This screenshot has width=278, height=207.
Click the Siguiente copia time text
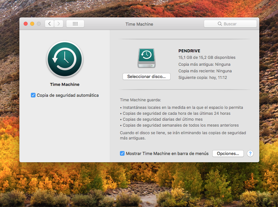point(202,78)
